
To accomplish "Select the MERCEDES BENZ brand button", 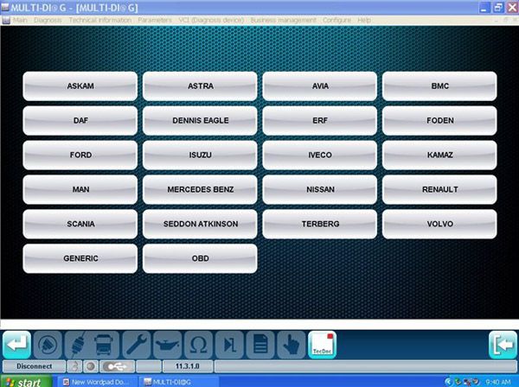I will [200, 189].
